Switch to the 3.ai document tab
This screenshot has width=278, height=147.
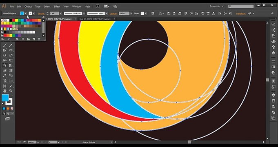(95, 19)
